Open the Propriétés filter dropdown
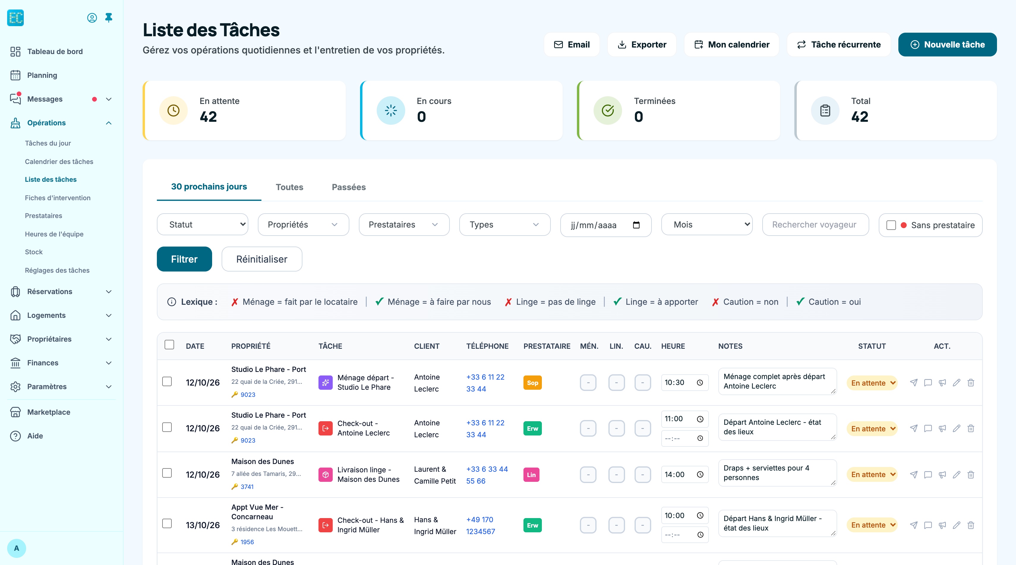1016x565 pixels. (303, 224)
